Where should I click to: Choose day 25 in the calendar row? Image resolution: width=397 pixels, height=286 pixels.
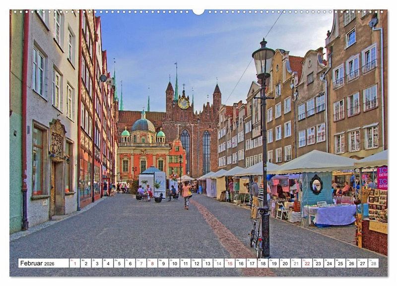pos(340,263)
